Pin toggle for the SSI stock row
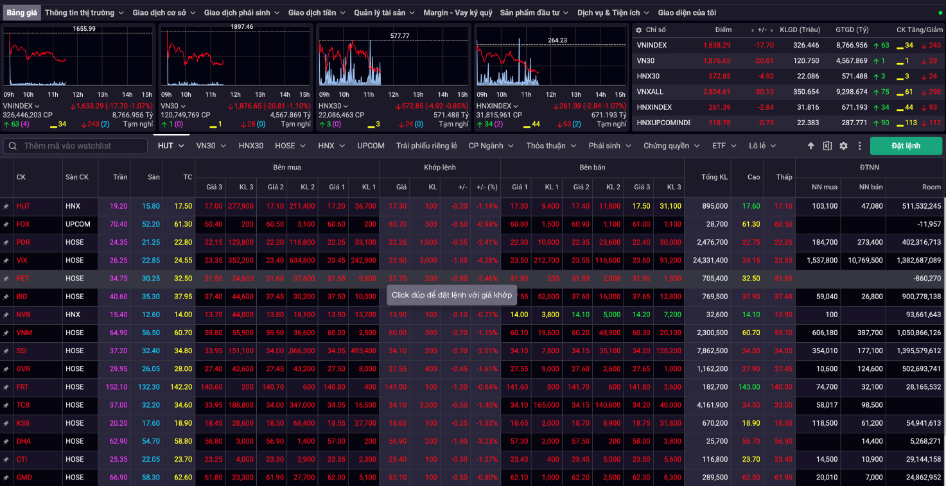Screen dimensions: 946x486 pos(6,351)
